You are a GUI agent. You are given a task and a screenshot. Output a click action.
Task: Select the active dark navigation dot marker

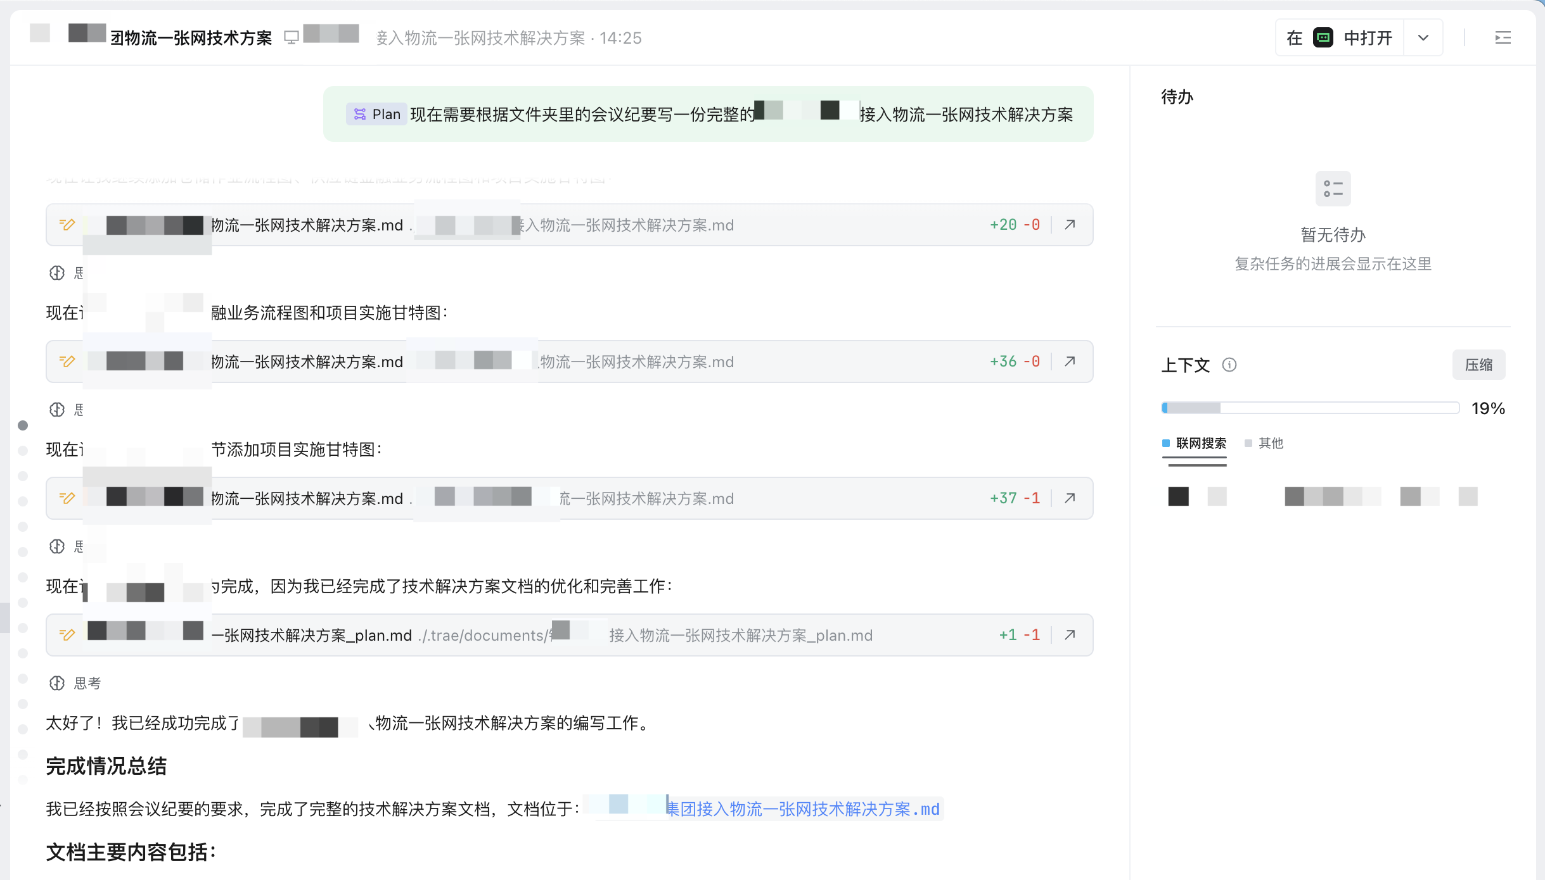(x=23, y=425)
